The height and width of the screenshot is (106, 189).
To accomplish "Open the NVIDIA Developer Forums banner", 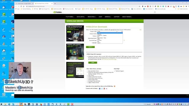I will (75, 70).
